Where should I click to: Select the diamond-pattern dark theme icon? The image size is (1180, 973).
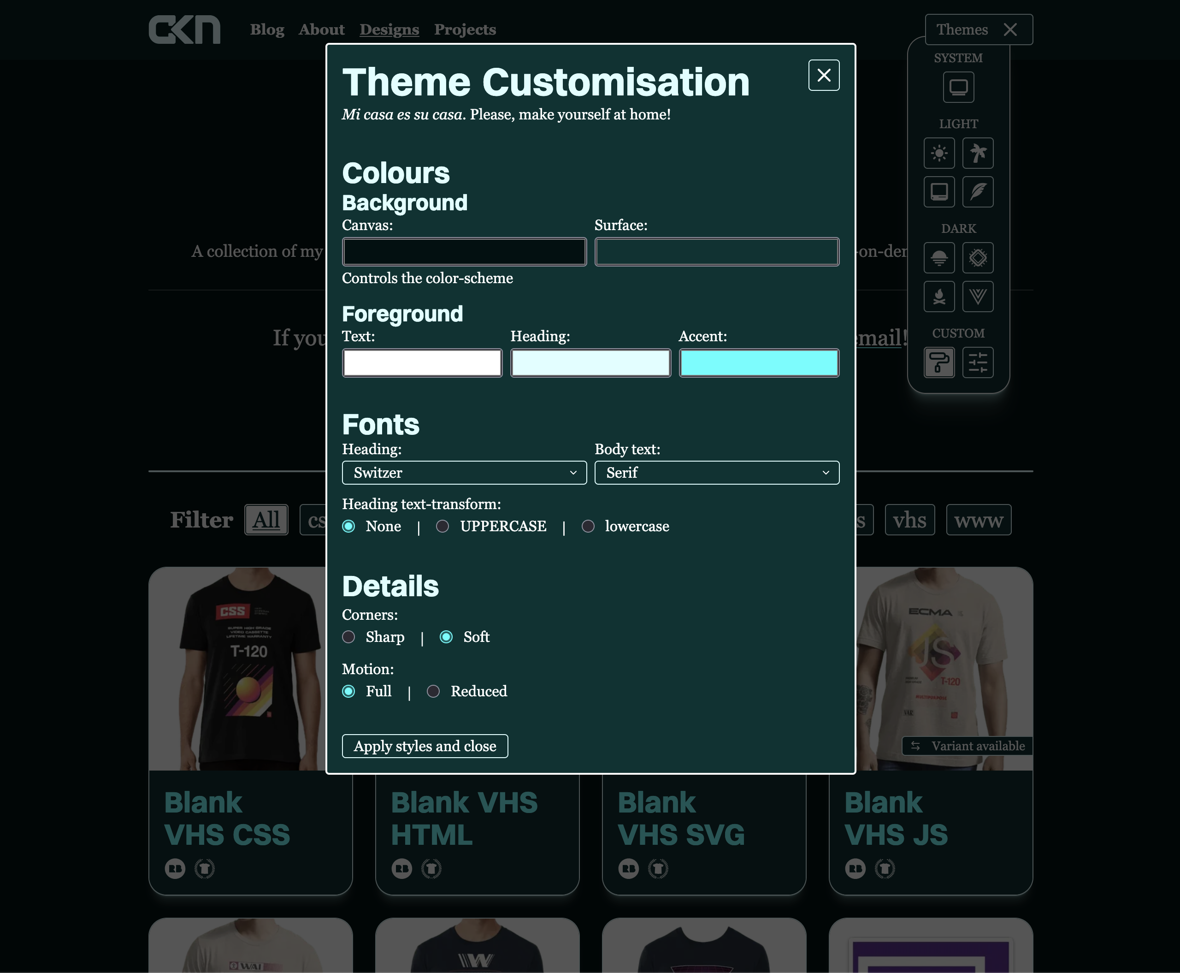click(978, 258)
